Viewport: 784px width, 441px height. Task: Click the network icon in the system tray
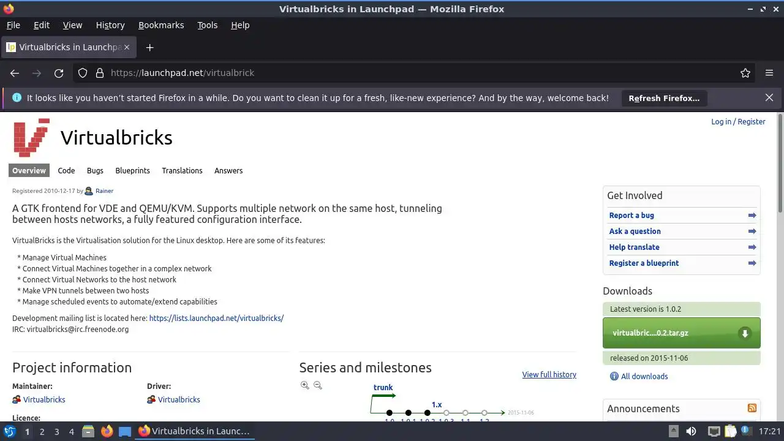(x=714, y=431)
